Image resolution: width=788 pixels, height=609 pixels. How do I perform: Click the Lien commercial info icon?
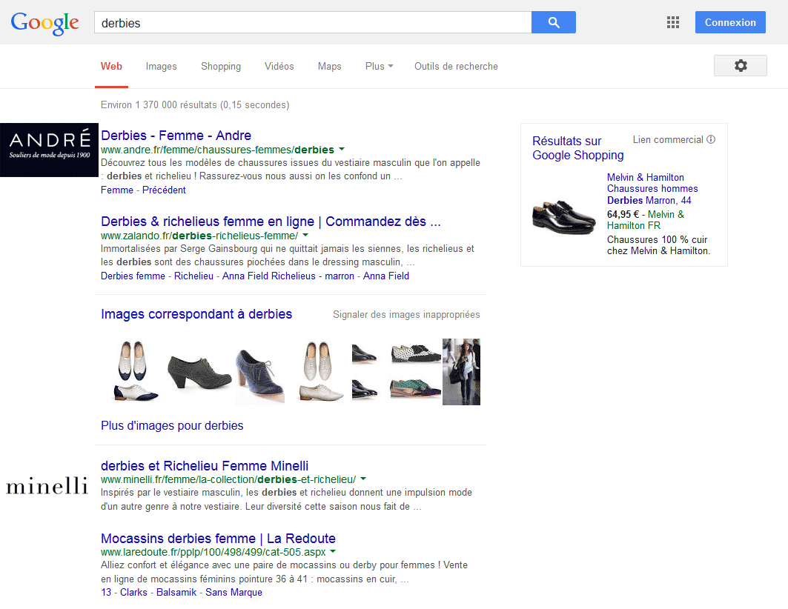[x=711, y=139]
